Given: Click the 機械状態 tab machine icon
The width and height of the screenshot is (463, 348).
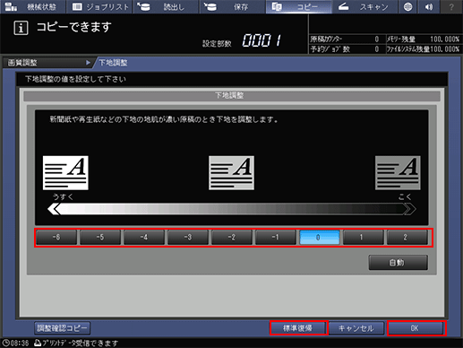Looking at the screenshot, I should coord(11,6).
